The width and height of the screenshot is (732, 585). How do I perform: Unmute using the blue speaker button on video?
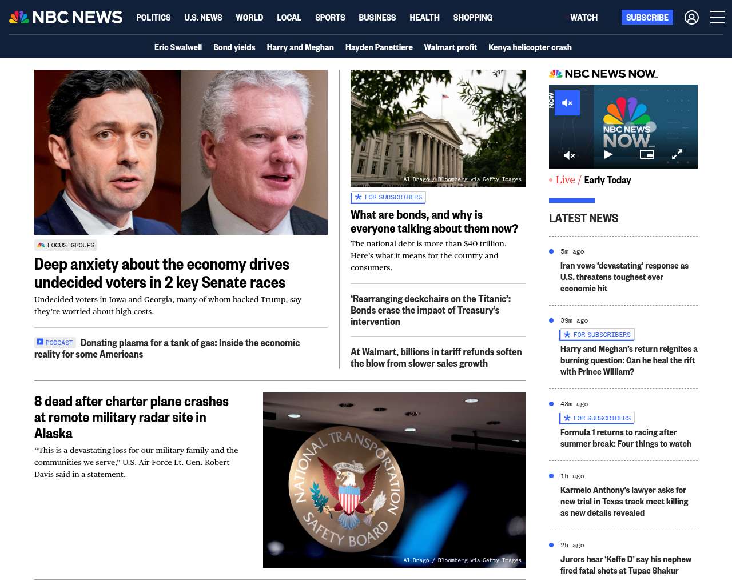point(567,103)
